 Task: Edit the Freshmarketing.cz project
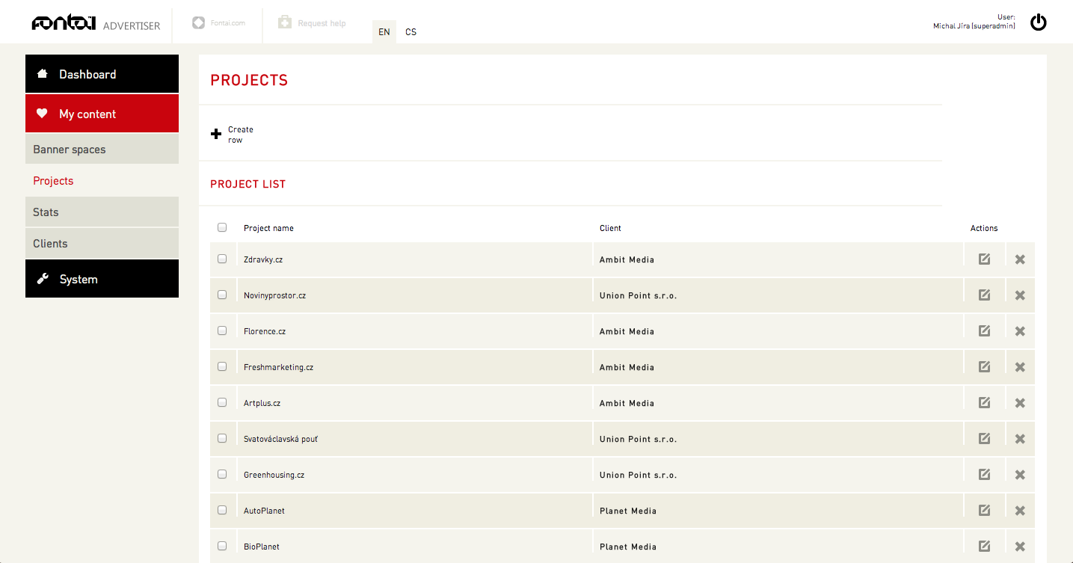(984, 367)
